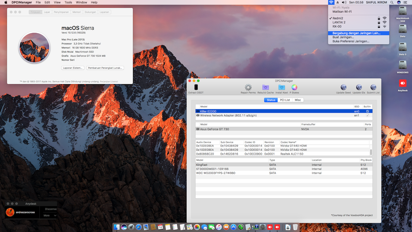Click the volume icon in the menu bar
This screenshot has height=232, width=412.
(x=344, y=3)
